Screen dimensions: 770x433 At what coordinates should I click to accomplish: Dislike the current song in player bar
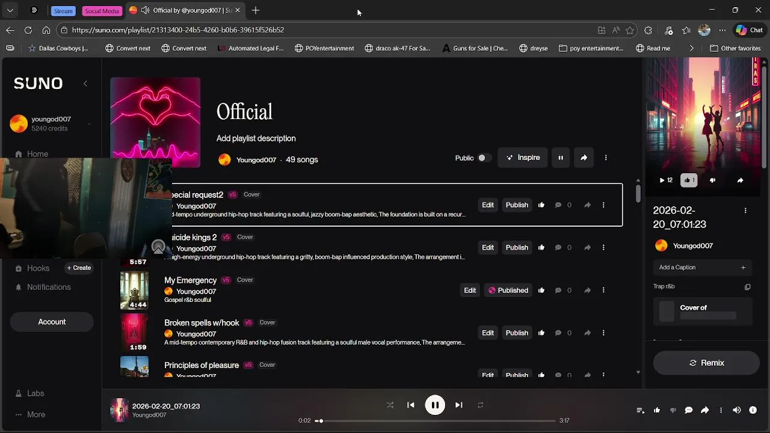point(673,410)
